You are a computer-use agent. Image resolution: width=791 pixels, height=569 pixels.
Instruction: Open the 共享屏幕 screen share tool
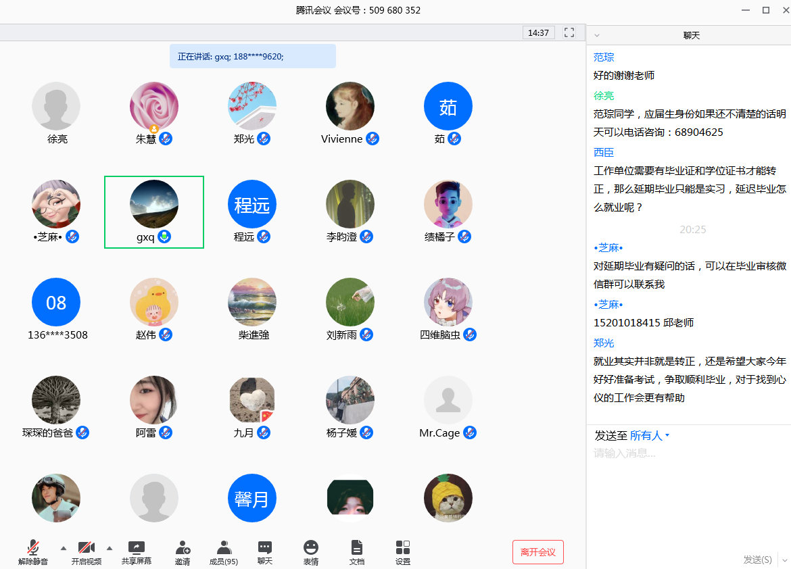(136, 552)
